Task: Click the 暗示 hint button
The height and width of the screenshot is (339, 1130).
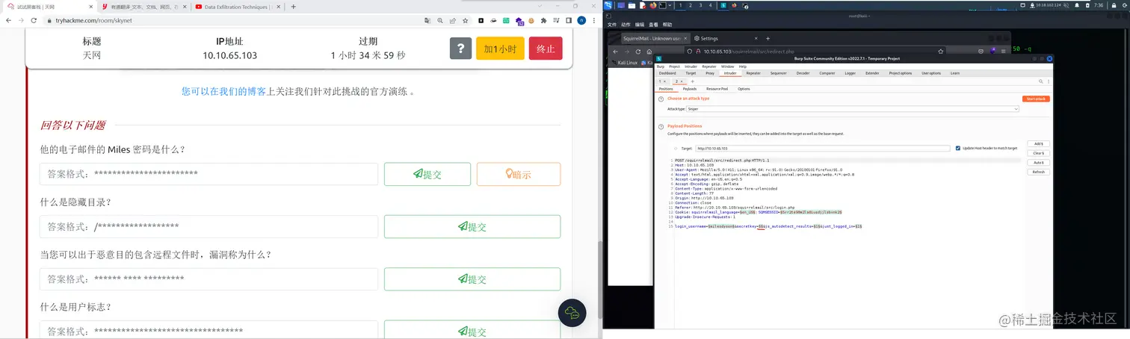Action: 518,174
